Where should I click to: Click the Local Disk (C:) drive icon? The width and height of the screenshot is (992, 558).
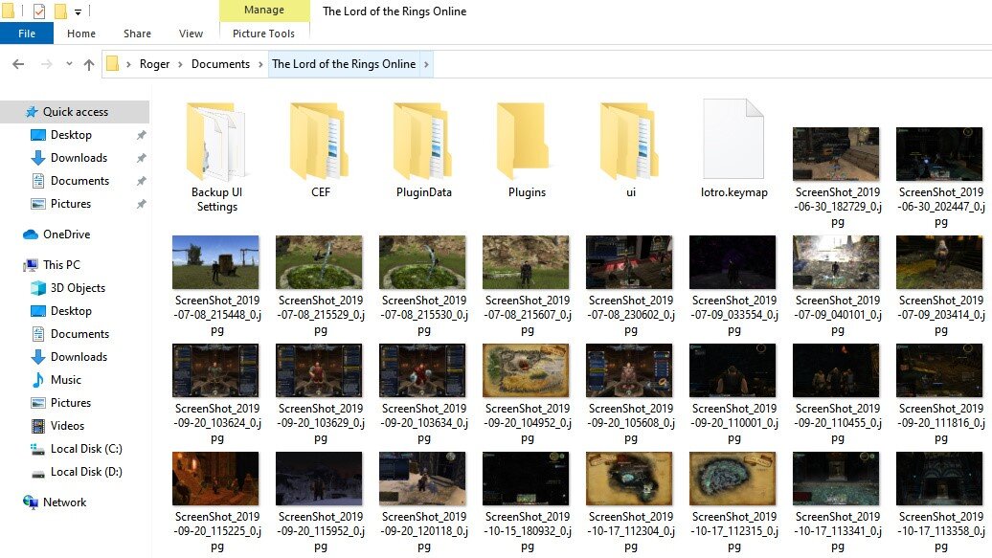[38, 449]
